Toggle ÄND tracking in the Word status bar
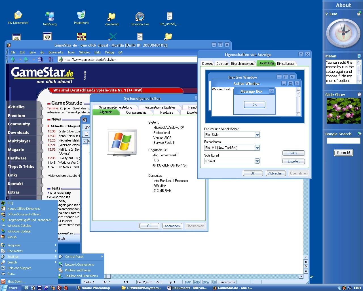 (197, 282)
